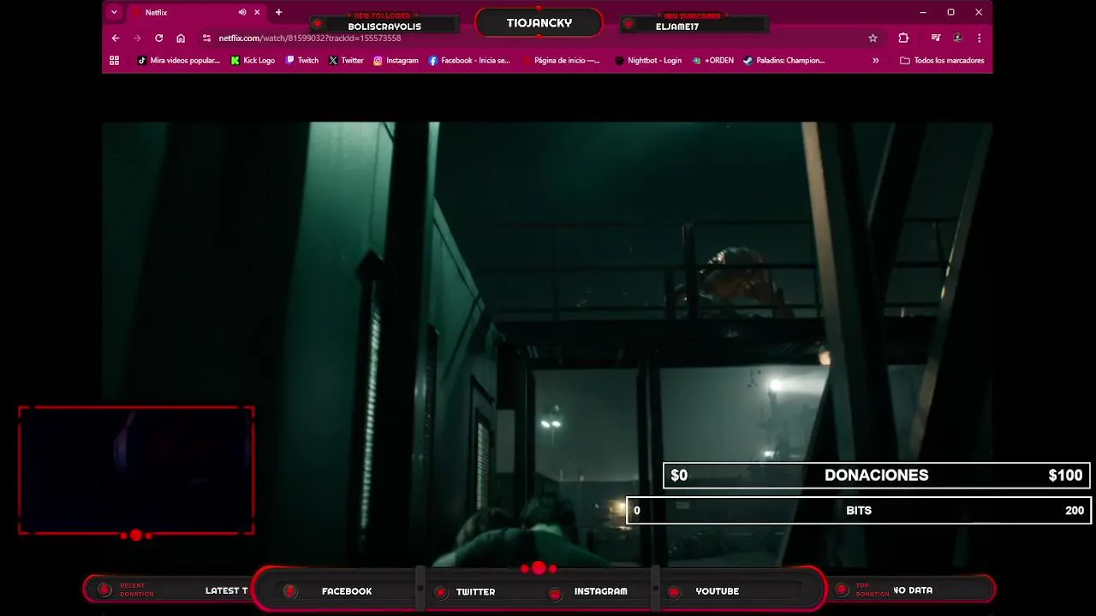Focus the netflix.com address bar
Viewport: 1096px width, 616px height.
click(539, 38)
